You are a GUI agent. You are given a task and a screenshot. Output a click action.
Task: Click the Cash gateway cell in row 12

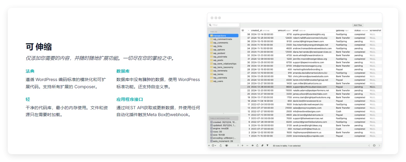pyautogui.click(x=338, y=111)
